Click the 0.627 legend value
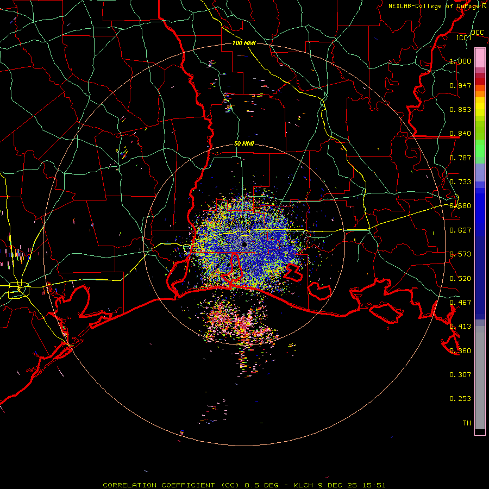Screen dimensions: 489x489 click(460, 230)
